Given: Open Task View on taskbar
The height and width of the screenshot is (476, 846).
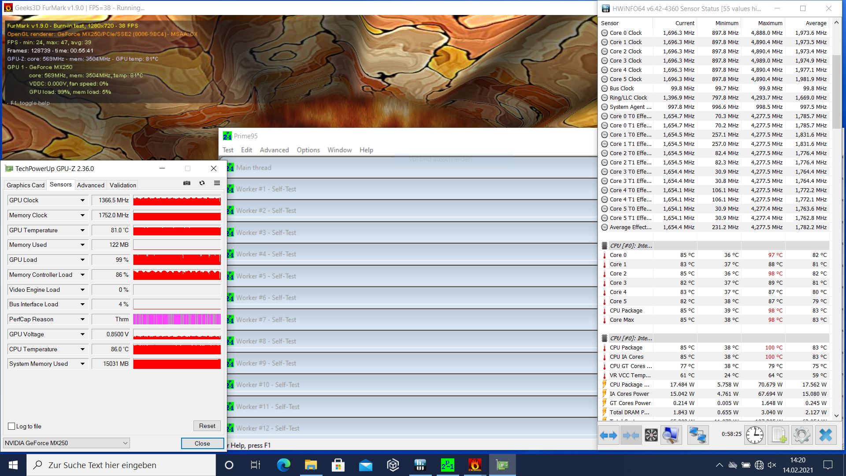Looking at the screenshot, I should [255, 465].
